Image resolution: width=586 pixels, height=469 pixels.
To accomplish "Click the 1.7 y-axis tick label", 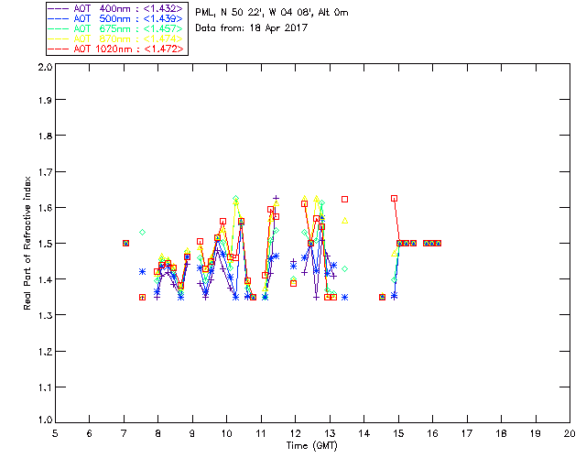I will click(x=45, y=172).
